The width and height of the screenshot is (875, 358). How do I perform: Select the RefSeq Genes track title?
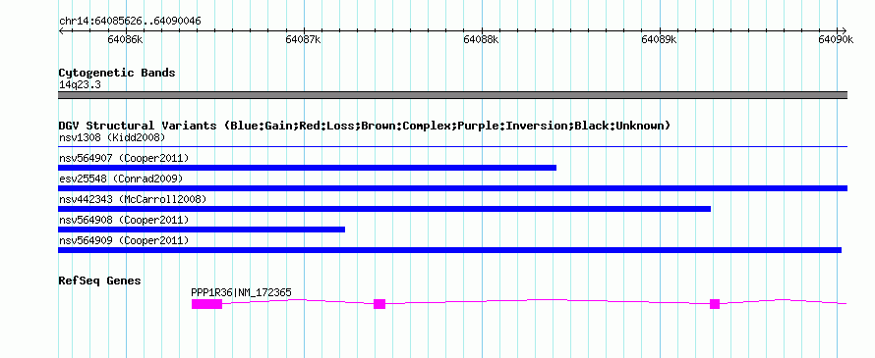(x=100, y=281)
